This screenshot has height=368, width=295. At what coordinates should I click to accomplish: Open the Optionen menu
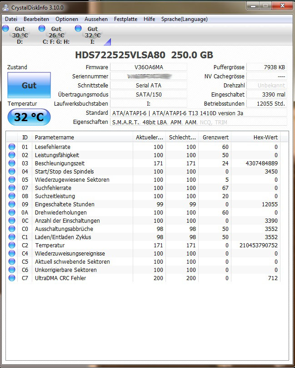67,19
